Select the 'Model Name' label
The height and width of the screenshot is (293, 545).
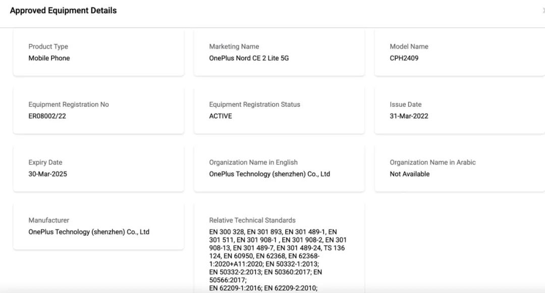click(409, 46)
